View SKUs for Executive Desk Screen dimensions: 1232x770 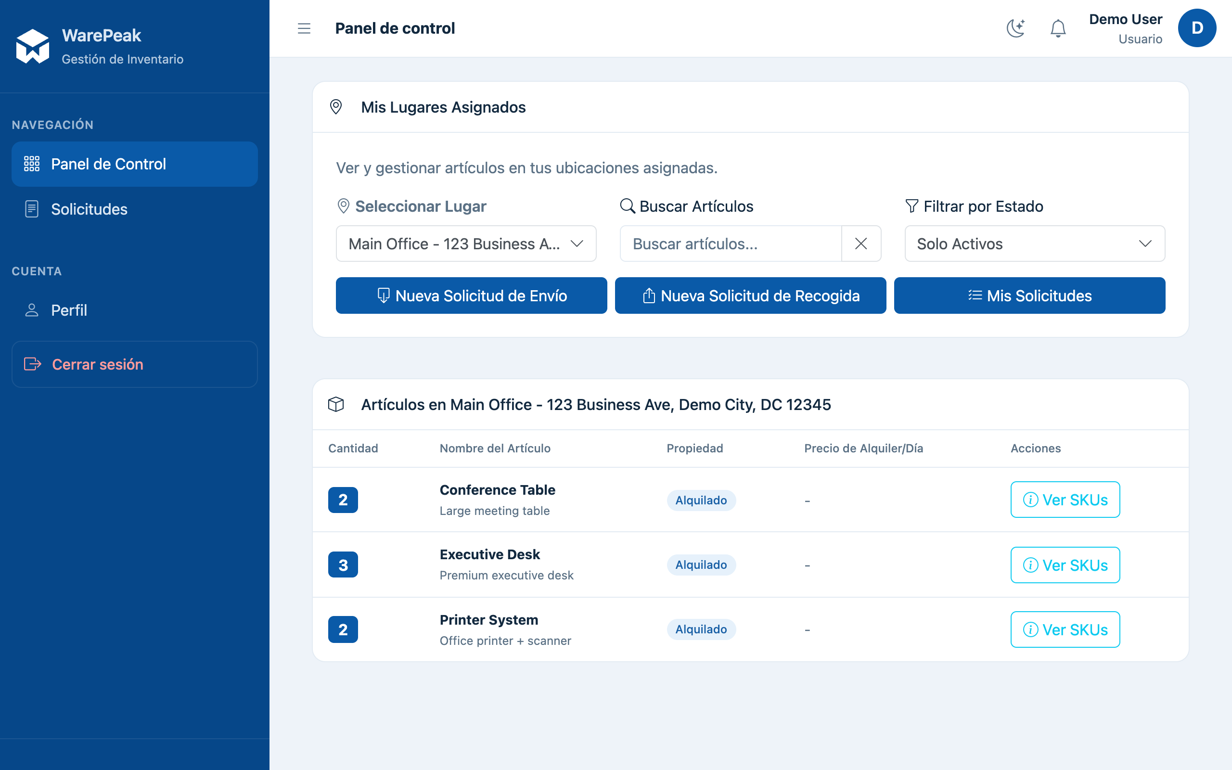[1065, 565]
